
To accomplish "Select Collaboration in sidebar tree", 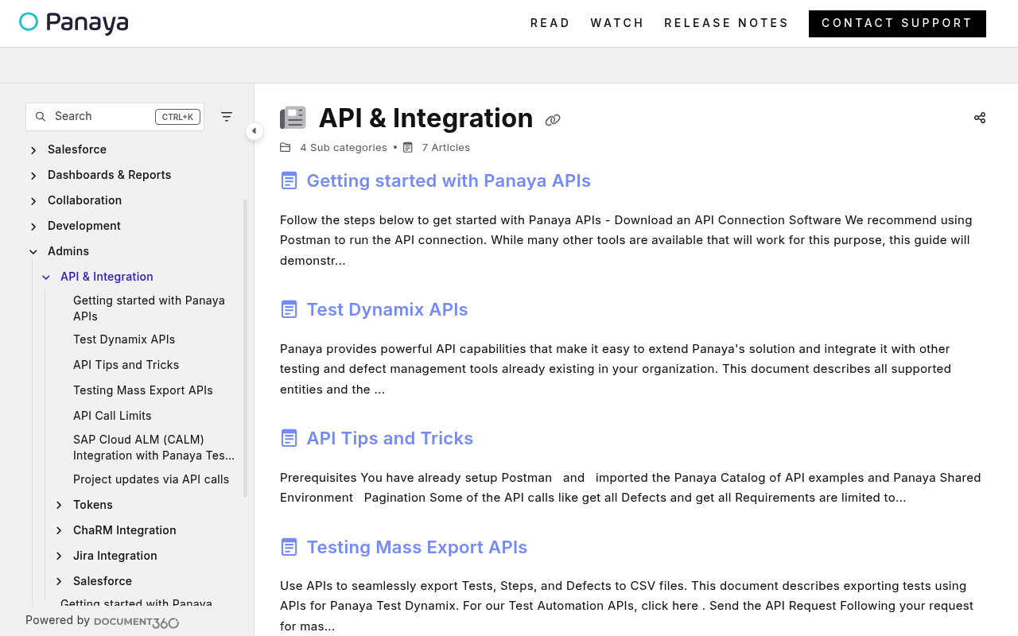I will click(x=84, y=200).
